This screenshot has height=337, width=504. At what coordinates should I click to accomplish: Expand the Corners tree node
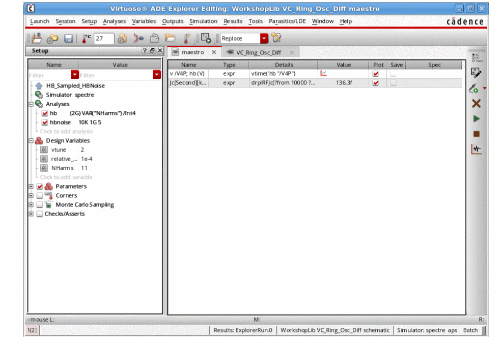(32, 196)
